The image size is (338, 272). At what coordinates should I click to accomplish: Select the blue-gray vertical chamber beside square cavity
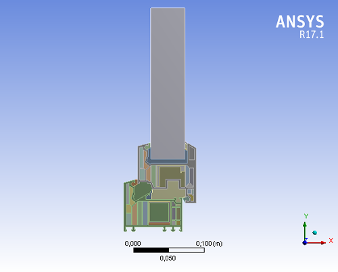coord(145,213)
